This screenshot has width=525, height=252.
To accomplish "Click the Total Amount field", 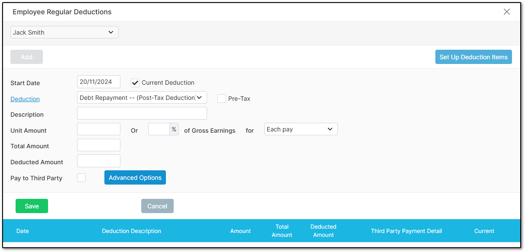I will [99, 145].
